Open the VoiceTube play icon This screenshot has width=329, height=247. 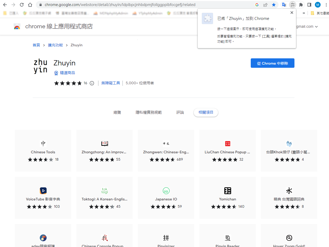43,191
